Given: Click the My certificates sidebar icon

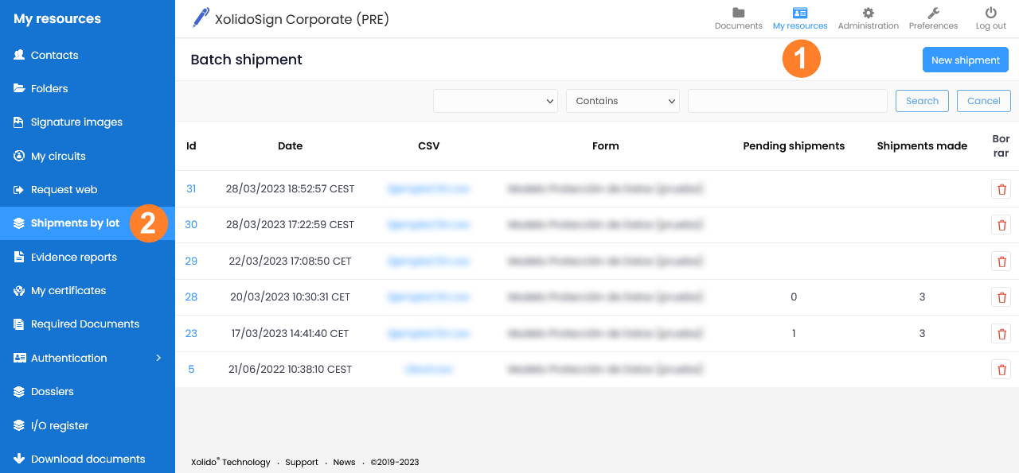Looking at the screenshot, I should (x=19, y=290).
